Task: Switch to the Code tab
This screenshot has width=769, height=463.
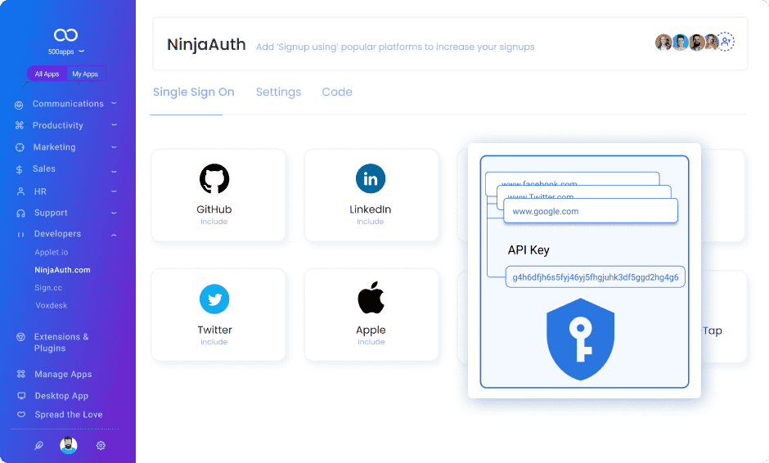Action: point(337,92)
